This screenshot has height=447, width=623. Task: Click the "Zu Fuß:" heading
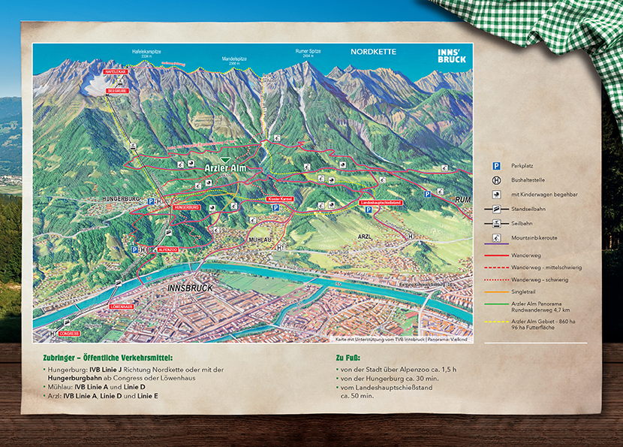(348, 358)
